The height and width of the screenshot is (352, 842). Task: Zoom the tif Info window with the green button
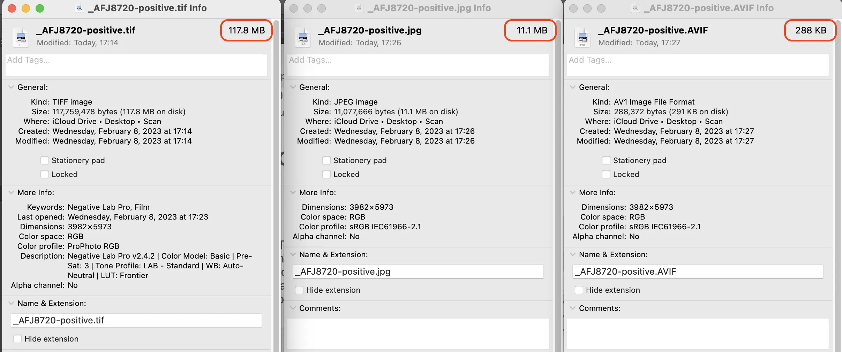pos(40,8)
